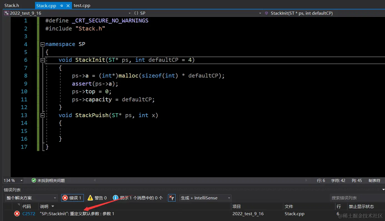
Task: Collapse the namespace SP code block
Action: 42,44
